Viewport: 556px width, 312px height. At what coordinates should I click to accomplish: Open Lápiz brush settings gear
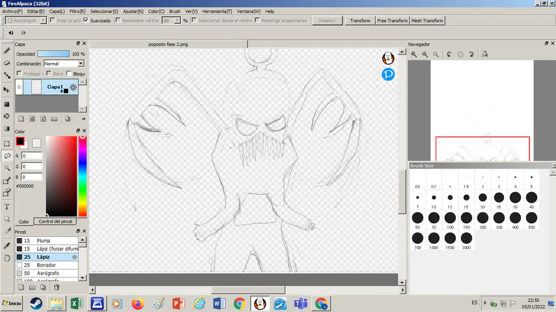tap(75, 257)
